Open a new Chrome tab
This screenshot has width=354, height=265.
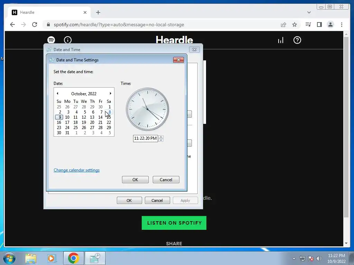[98, 12]
